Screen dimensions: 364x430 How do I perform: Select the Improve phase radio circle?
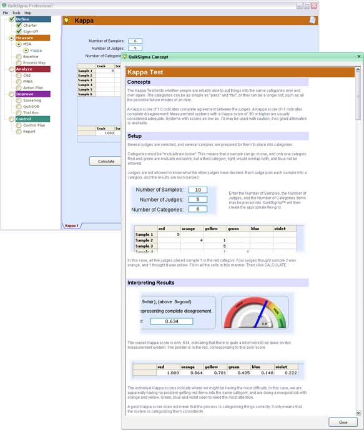click(11, 94)
